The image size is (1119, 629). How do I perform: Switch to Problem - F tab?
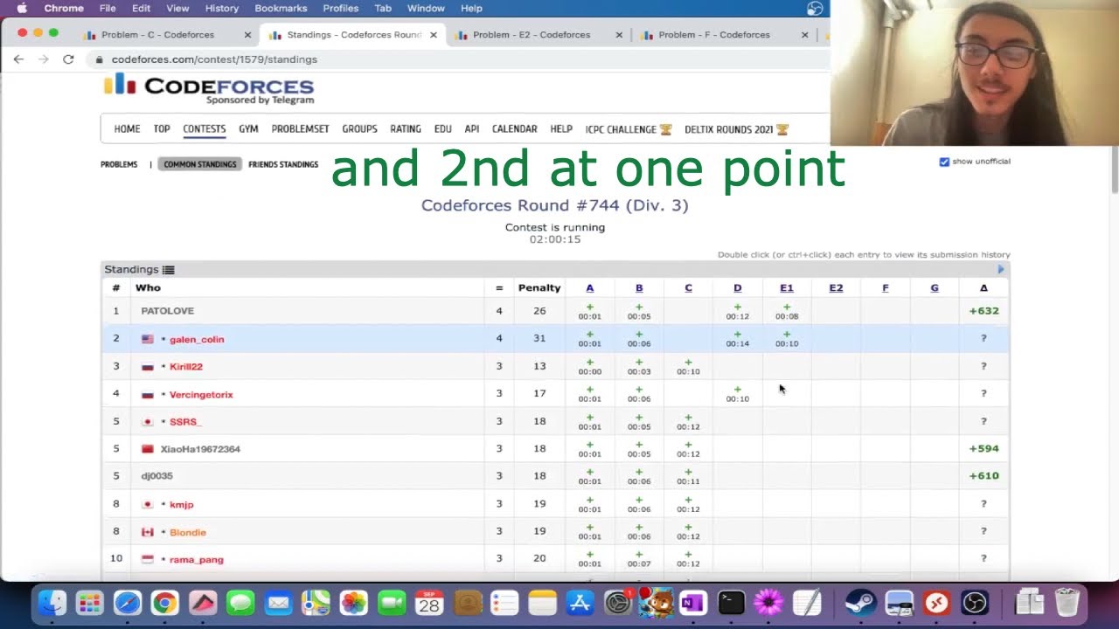[x=724, y=35]
